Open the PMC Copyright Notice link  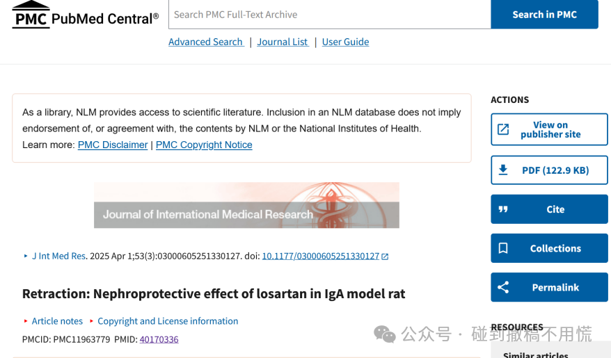tap(204, 145)
